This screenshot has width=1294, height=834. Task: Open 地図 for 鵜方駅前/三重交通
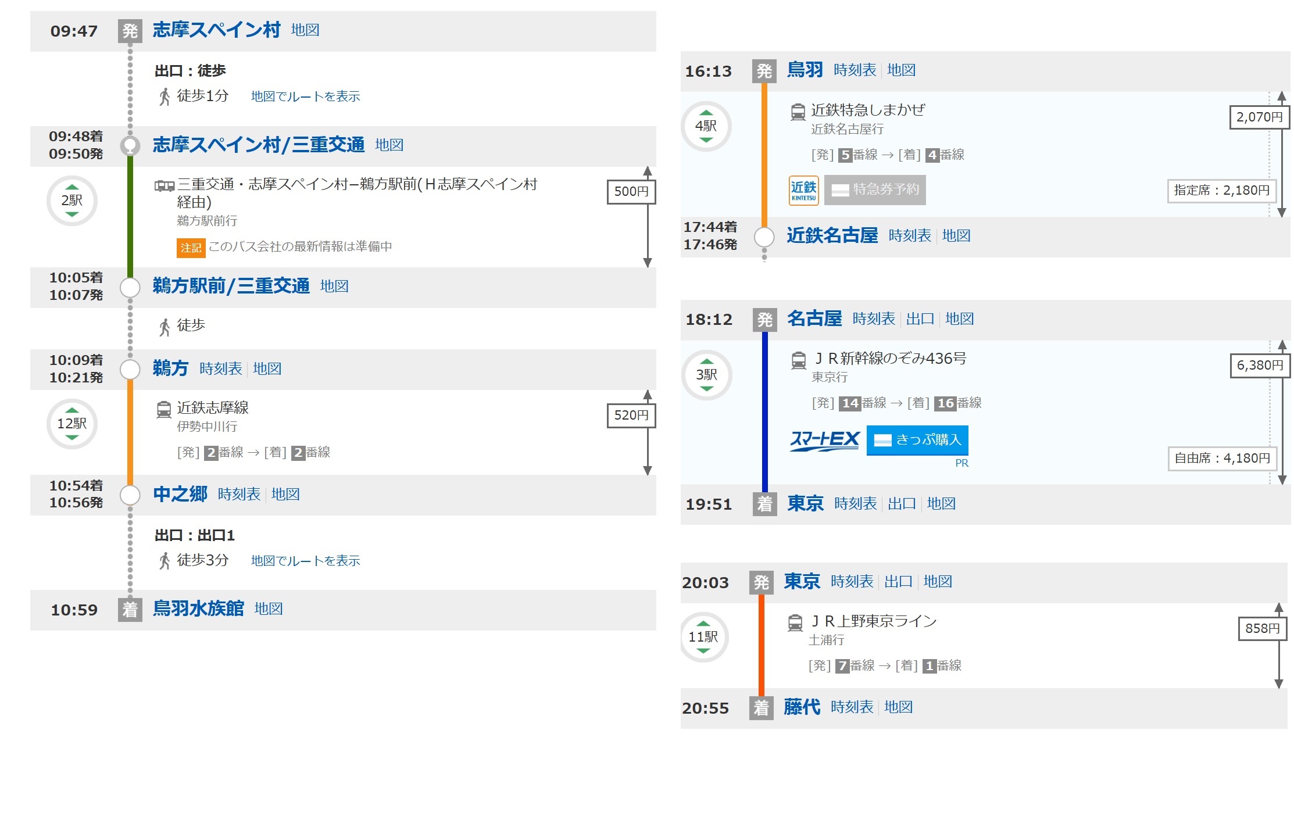tap(334, 286)
